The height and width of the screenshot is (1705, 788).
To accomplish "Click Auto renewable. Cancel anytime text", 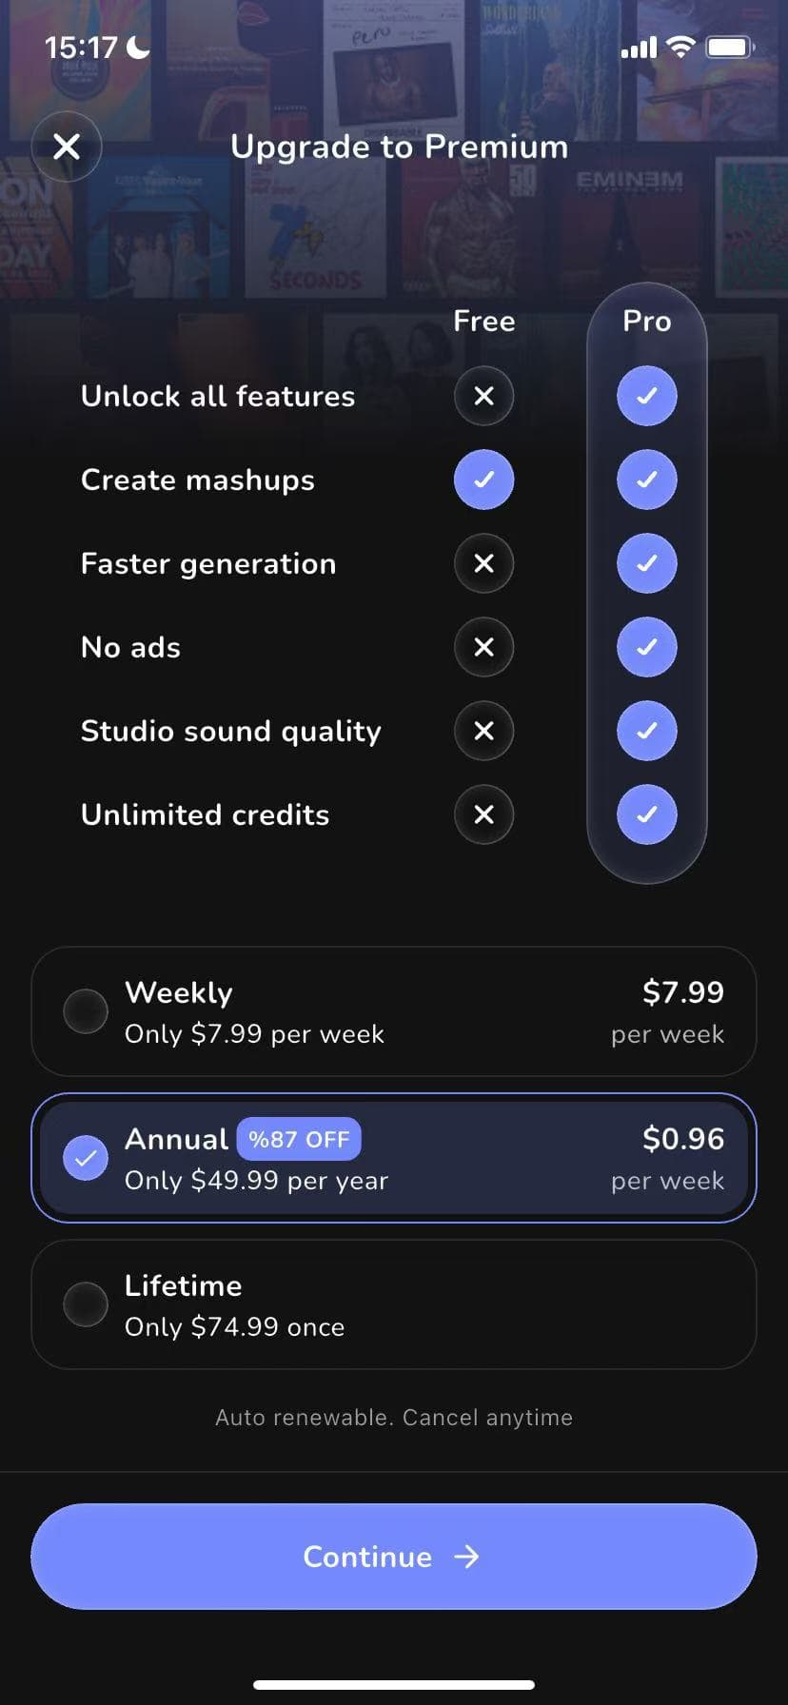I will [x=394, y=1418].
